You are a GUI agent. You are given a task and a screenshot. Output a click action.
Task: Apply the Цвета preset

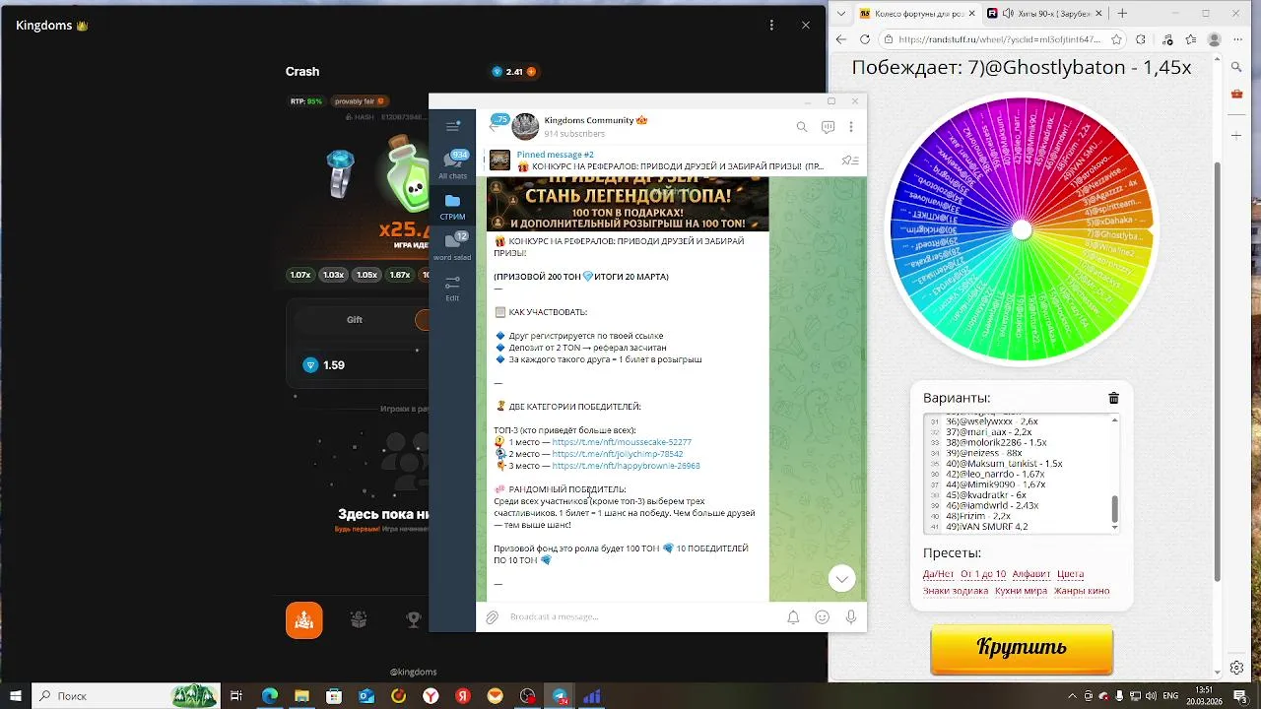point(1070,574)
